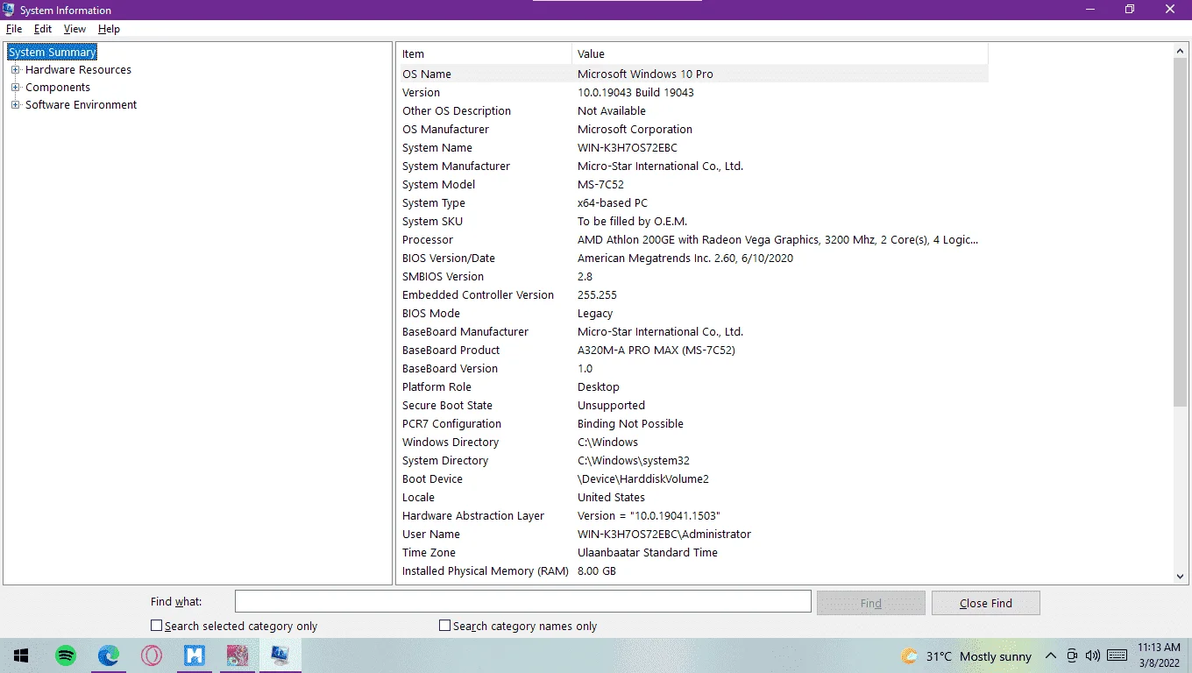Click the Close Find button
Viewport: 1192px width, 673px height.
tap(986, 603)
